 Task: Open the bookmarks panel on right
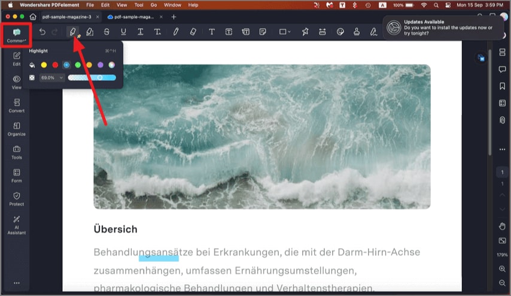click(x=502, y=86)
